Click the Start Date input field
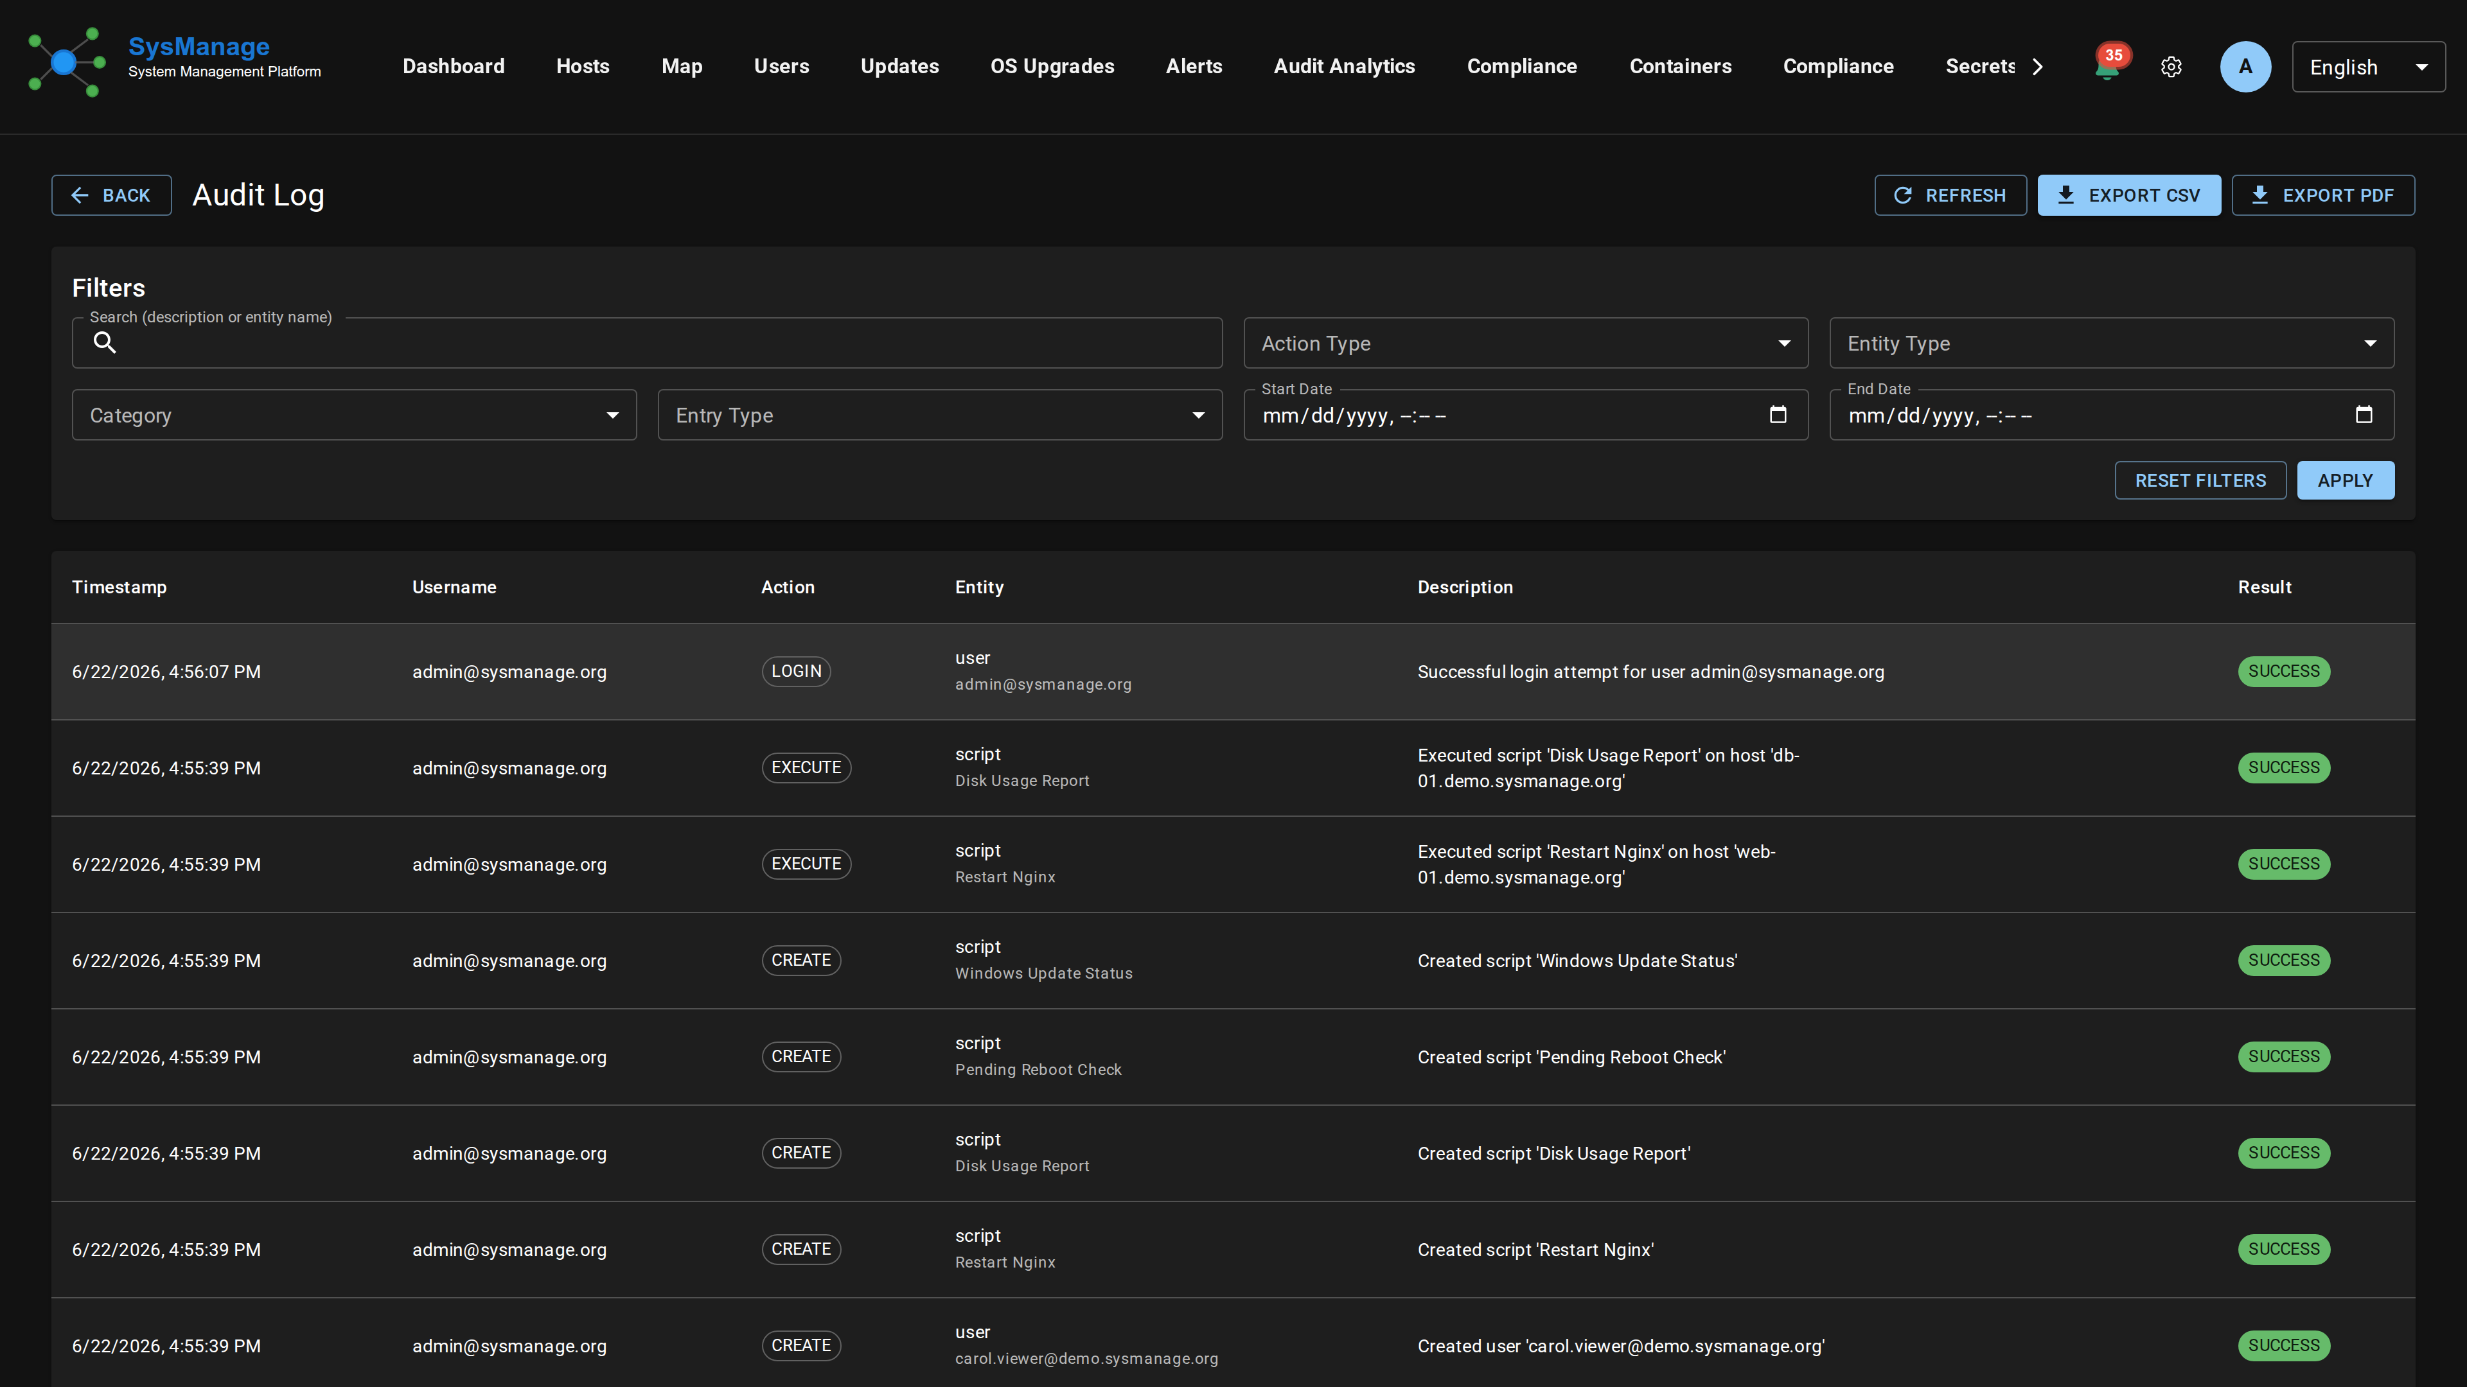The image size is (2467, 1387). click(x=1526, y=414)
